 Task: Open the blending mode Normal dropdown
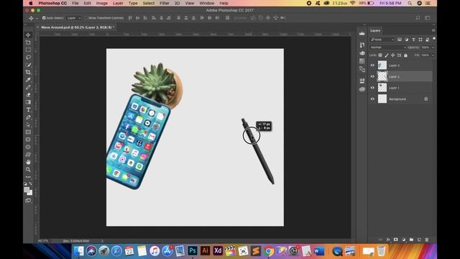(388, 47)
